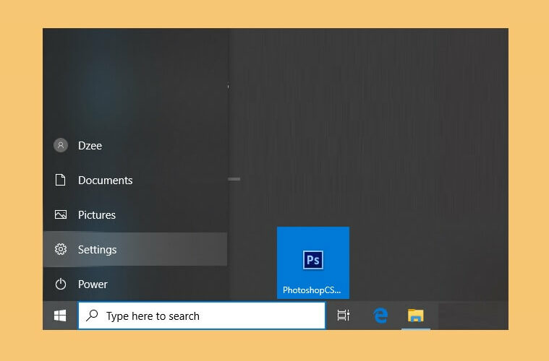Open the PhotoshopCS tile

tap(313, 263)
